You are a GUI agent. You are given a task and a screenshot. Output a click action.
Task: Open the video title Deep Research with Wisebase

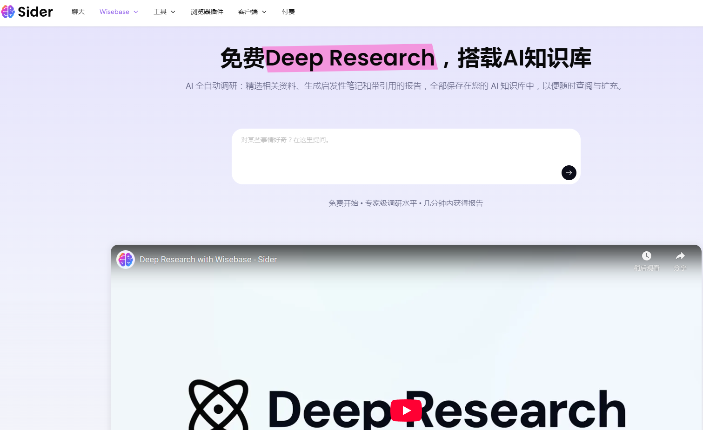208,260
